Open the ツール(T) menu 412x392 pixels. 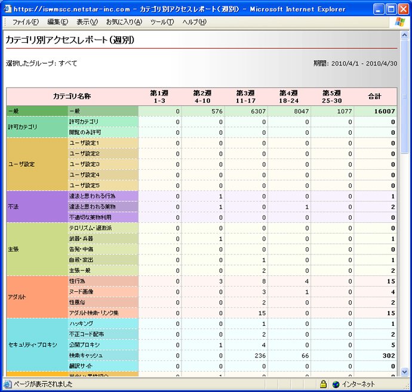click(x=162, y=22)
